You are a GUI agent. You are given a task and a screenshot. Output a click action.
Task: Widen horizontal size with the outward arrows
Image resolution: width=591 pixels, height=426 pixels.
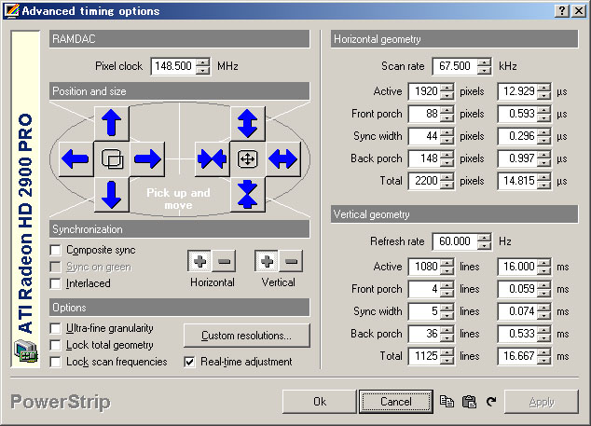click(x=283, y=158)
